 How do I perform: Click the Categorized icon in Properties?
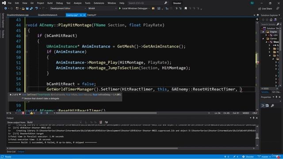pos(263,106)
